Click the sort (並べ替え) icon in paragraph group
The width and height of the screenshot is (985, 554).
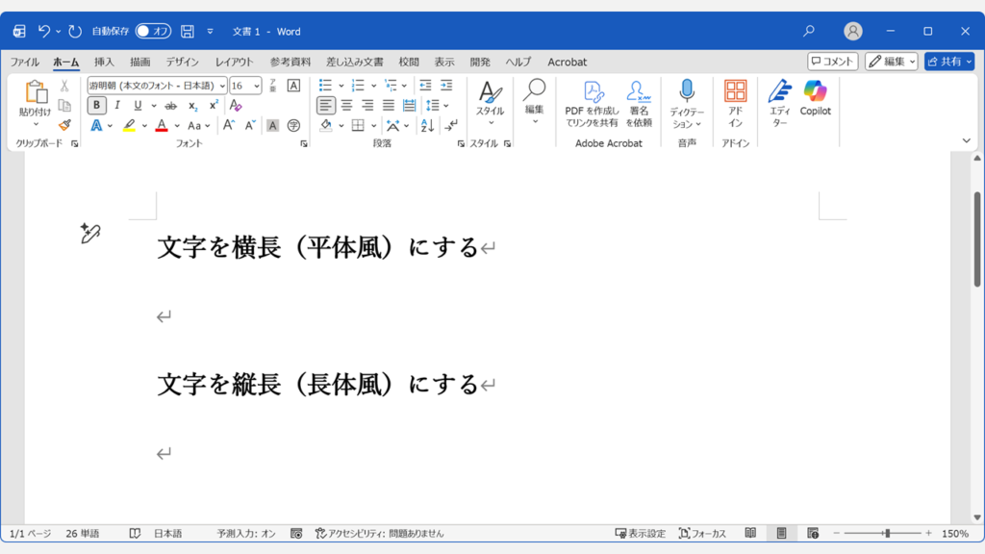pyautogui.click(x=428, y=126)
